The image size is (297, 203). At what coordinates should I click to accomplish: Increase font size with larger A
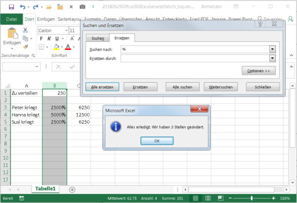click(x=72, y=39)
